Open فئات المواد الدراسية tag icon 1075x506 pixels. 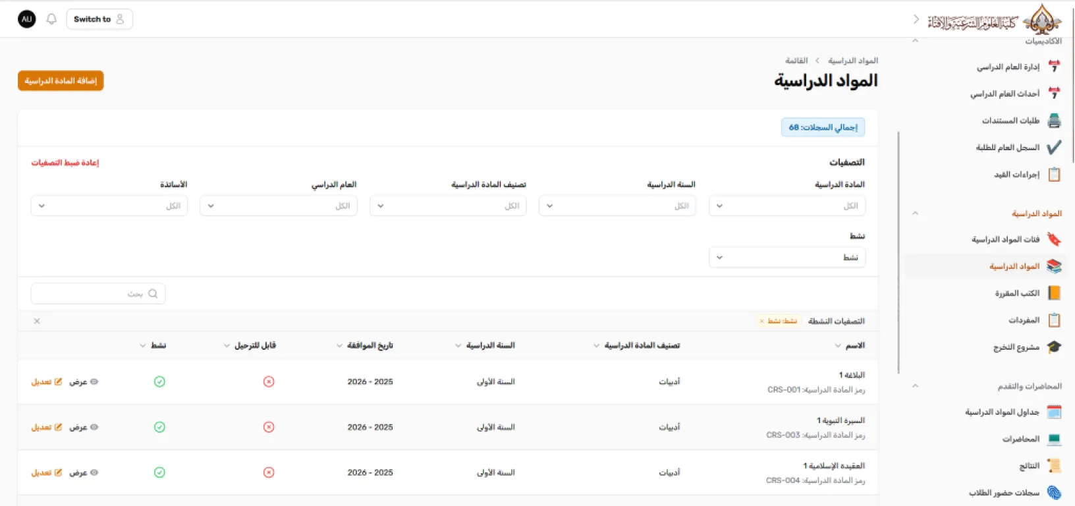click(1054, 239)
